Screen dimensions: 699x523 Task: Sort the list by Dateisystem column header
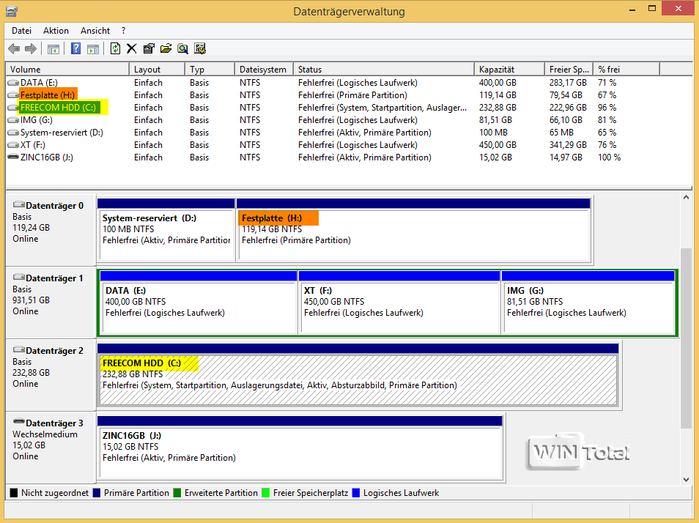coord(263,69)
